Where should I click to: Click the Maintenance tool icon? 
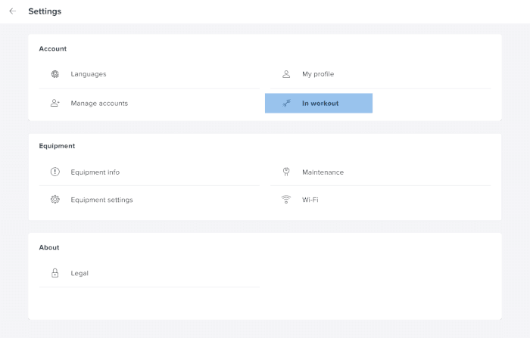[286, 172]
